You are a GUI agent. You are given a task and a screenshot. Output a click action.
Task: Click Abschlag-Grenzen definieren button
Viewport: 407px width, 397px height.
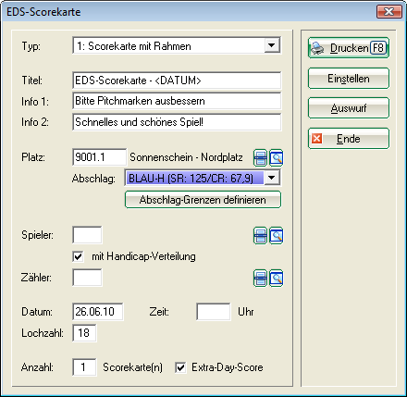click(x=203, y=200)
